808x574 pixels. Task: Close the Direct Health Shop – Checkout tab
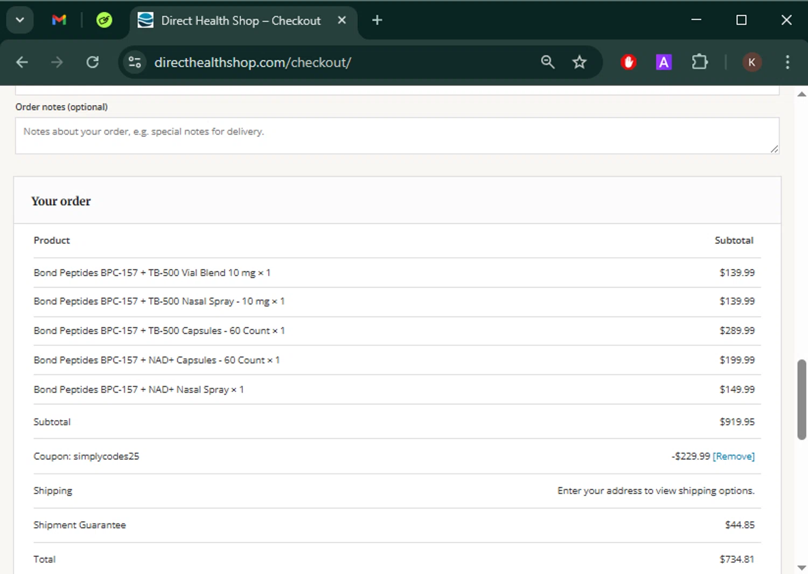tap(342, 20)
